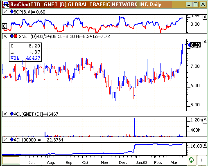Click the 400k volume scale label
The image size is (208, 166).
click(x=195, y=130)
